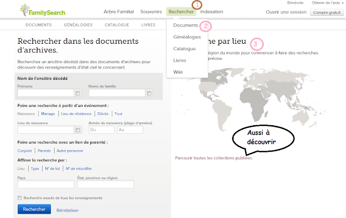This screenshot has width=346, height=218.
Task: Tick the exact-match box inside Noms de famille
Action: [x=149, y=93]
